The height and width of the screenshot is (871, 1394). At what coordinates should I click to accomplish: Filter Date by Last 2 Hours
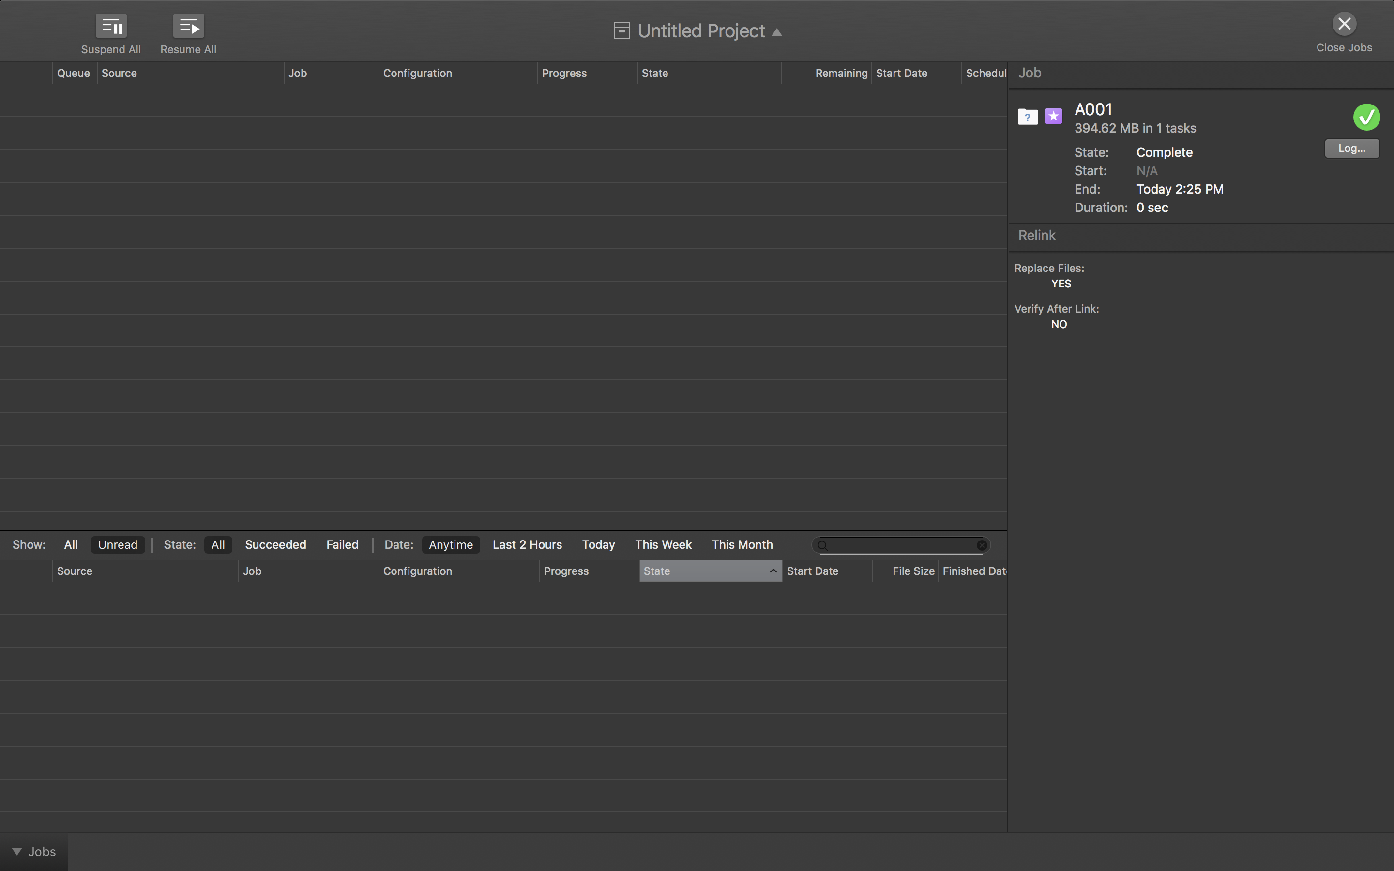[x=527, y=545]
